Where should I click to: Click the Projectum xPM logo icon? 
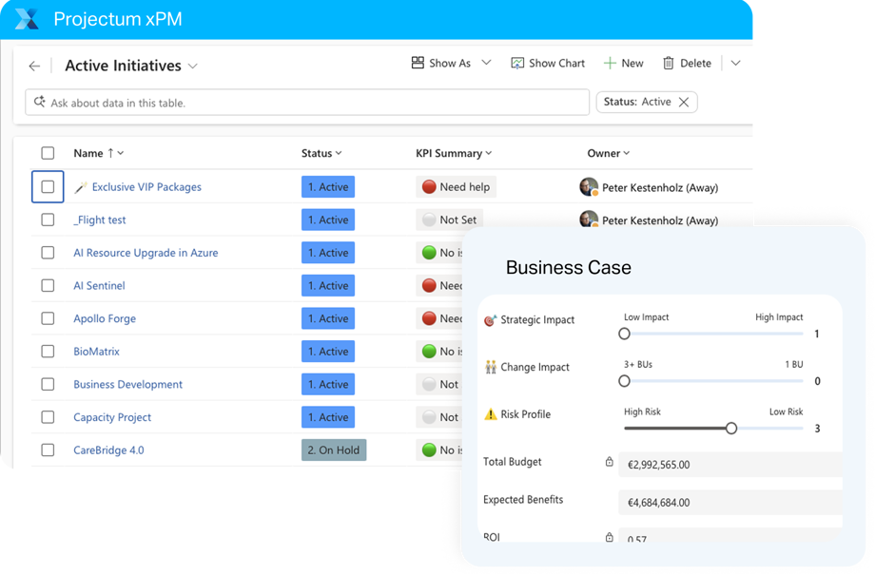pyautogui.click(x=27, y=19)
